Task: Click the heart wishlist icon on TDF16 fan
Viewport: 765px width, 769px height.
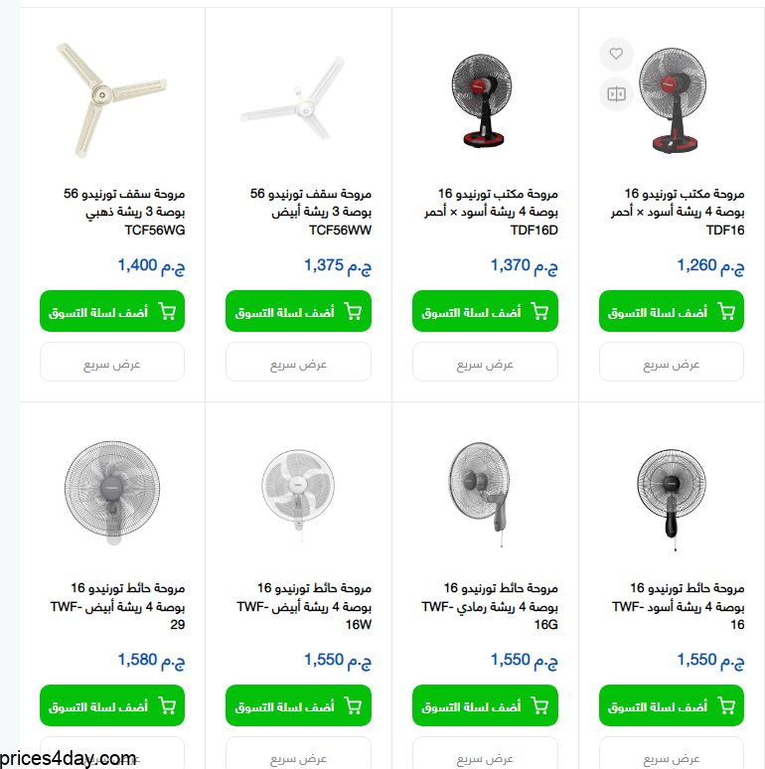Action: tap(616, 54)
